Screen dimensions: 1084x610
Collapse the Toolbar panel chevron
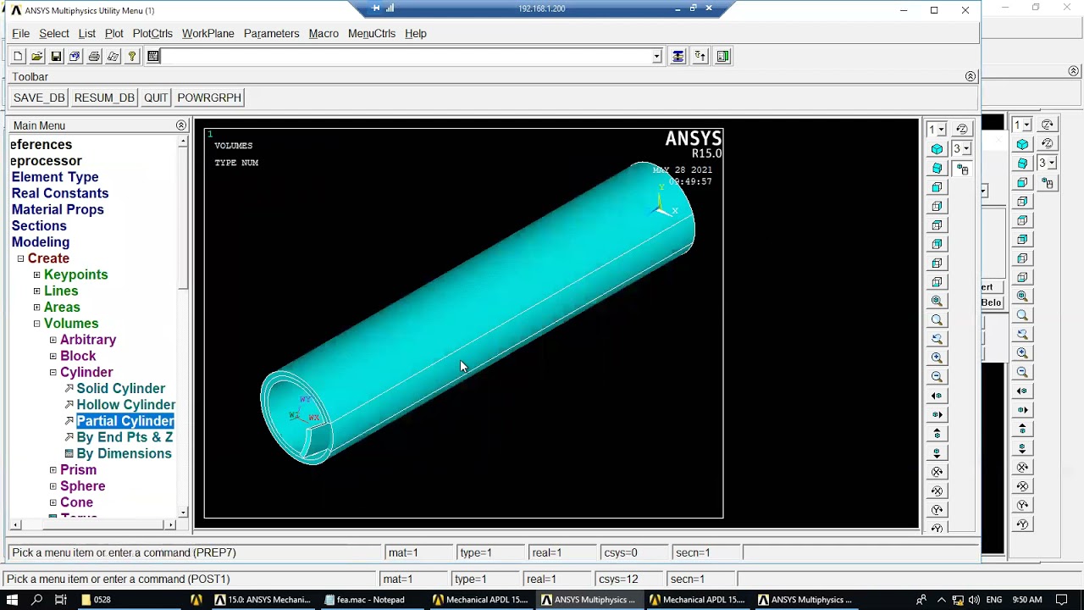(971, 76)
